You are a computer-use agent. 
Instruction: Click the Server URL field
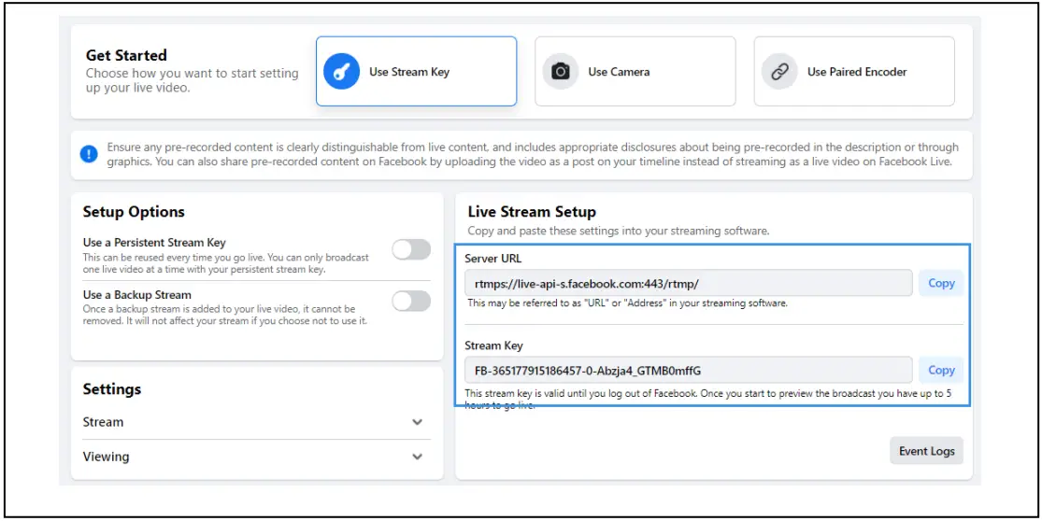point(689,283)
